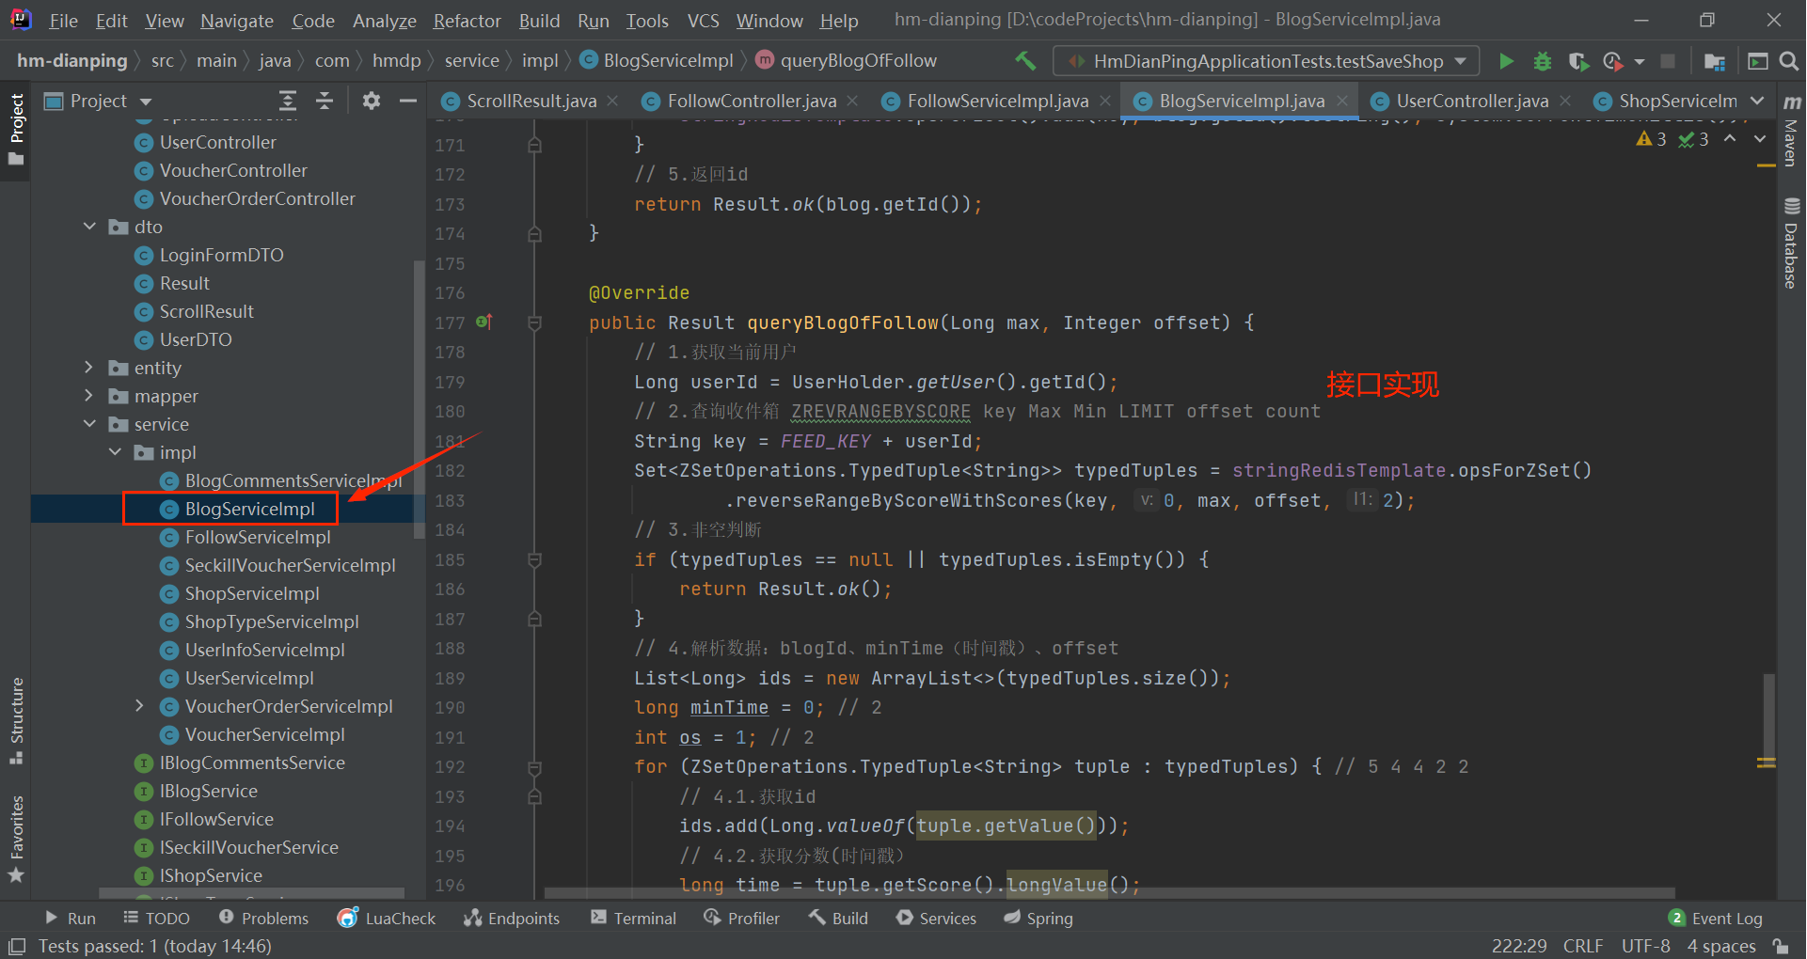
Task: Switch to FollowController.java tab
Action: tap(751, 101)
